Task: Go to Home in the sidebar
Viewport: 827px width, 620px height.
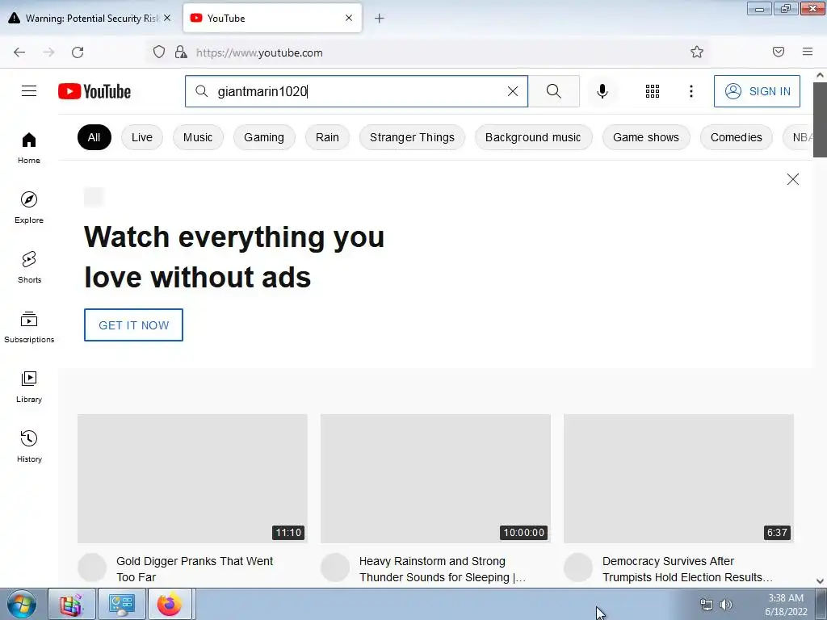Action: (x=29, y=149)
